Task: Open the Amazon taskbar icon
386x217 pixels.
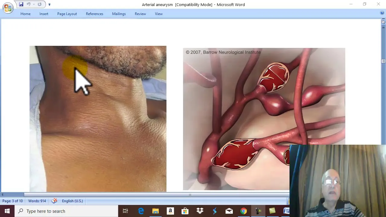Action: pyautogui.click(x=170, y=211)
